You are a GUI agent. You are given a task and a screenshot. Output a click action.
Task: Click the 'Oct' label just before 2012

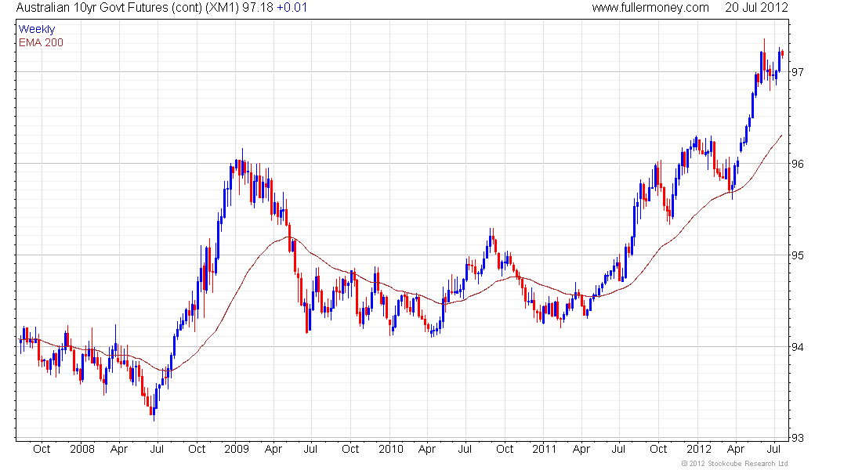[658, 449]
